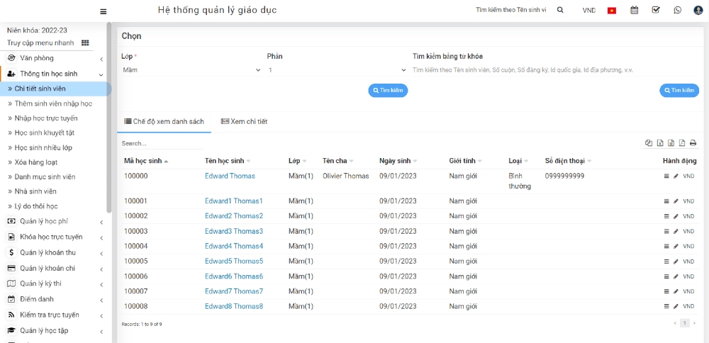709x343 pixels.
Task: Print the student list with printer icon
Action: pos(693,143)
